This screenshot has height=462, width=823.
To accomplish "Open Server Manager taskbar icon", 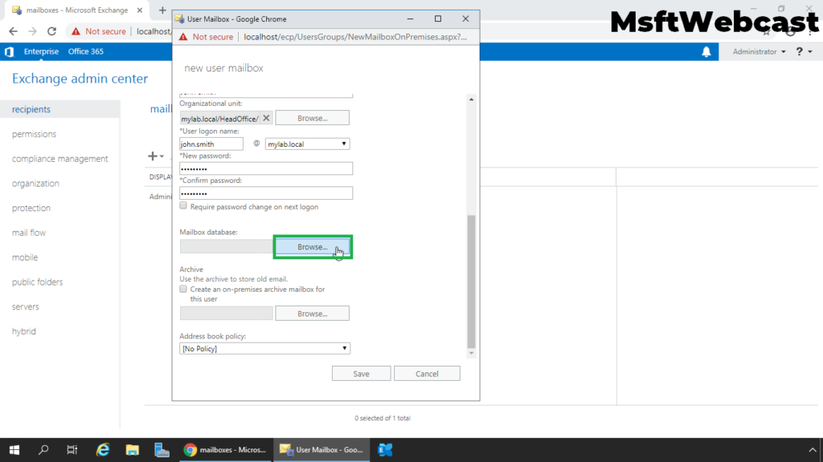I will pyautogui.click(x=162, y=450).
